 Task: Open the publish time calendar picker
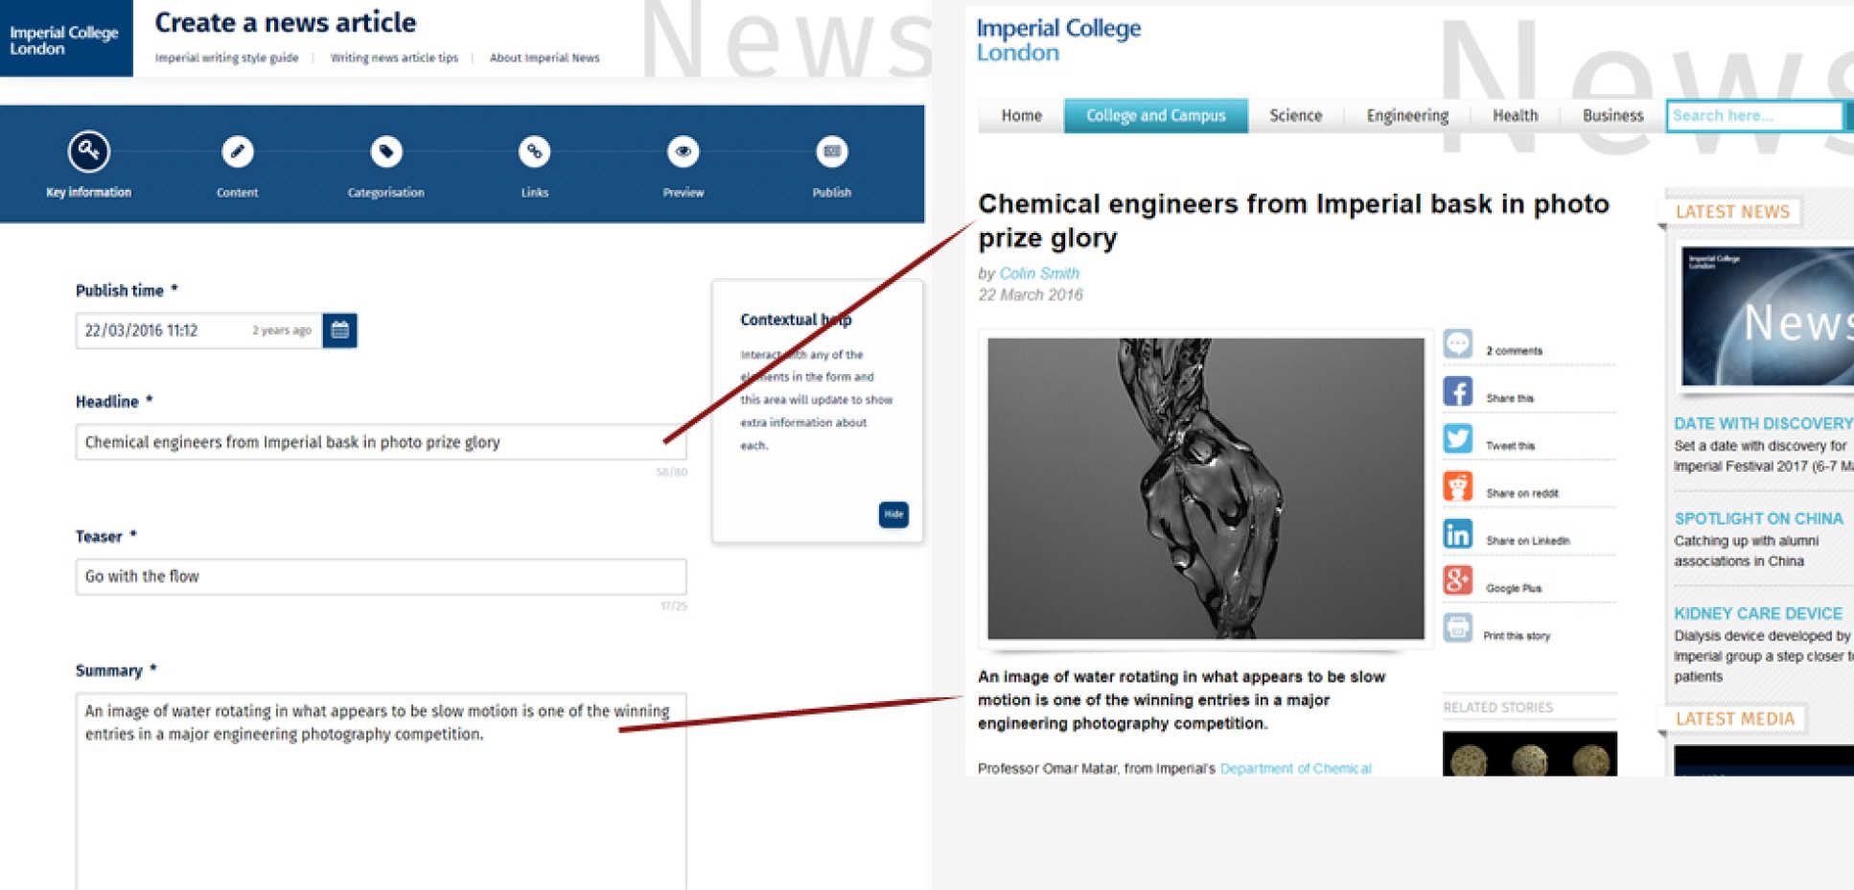(339, 330)
